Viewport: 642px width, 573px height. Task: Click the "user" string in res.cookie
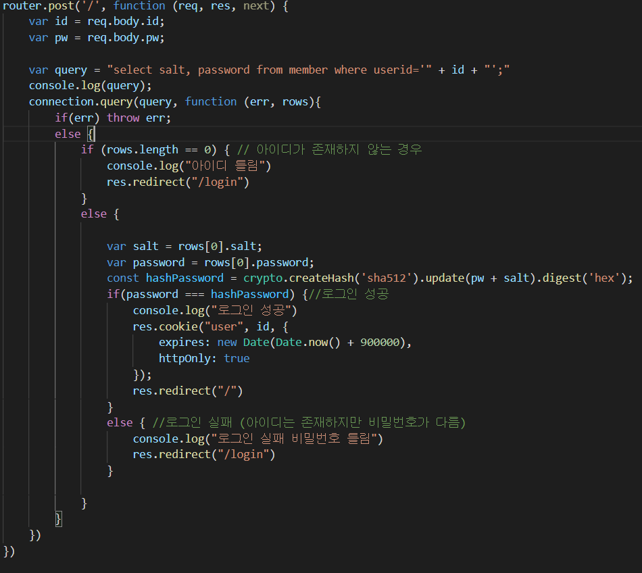click(224, 326)
